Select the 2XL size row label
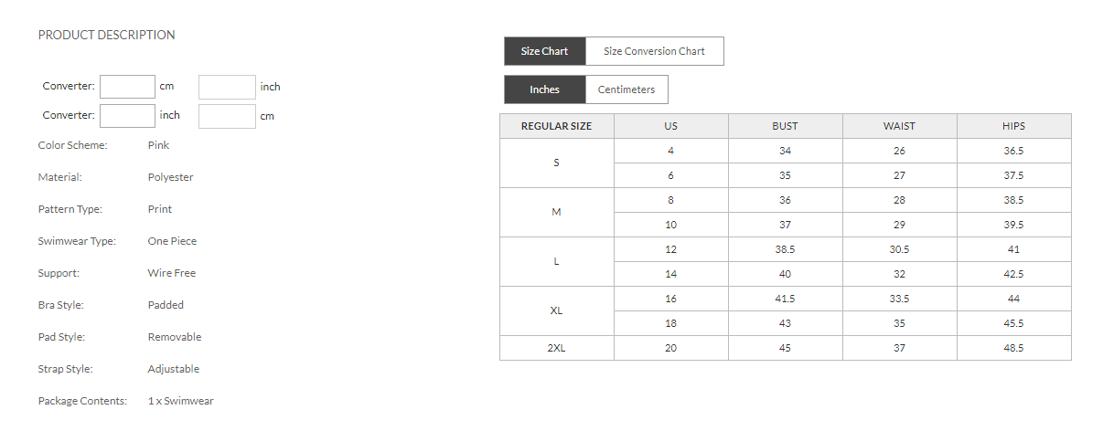 556,348
